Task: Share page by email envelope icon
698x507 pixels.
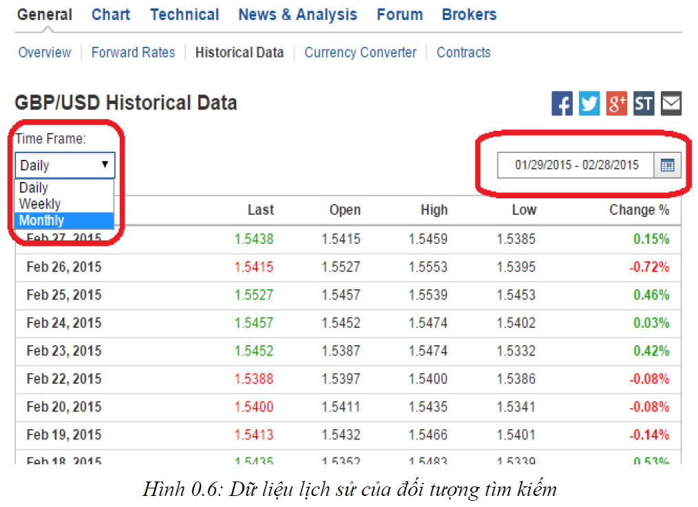Action: (x=671, y=104)
